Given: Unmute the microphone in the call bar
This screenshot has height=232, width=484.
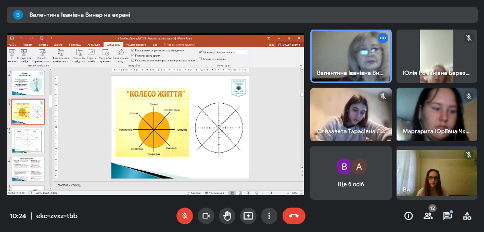Looking at the screenshot, I should tap(184, 216).
